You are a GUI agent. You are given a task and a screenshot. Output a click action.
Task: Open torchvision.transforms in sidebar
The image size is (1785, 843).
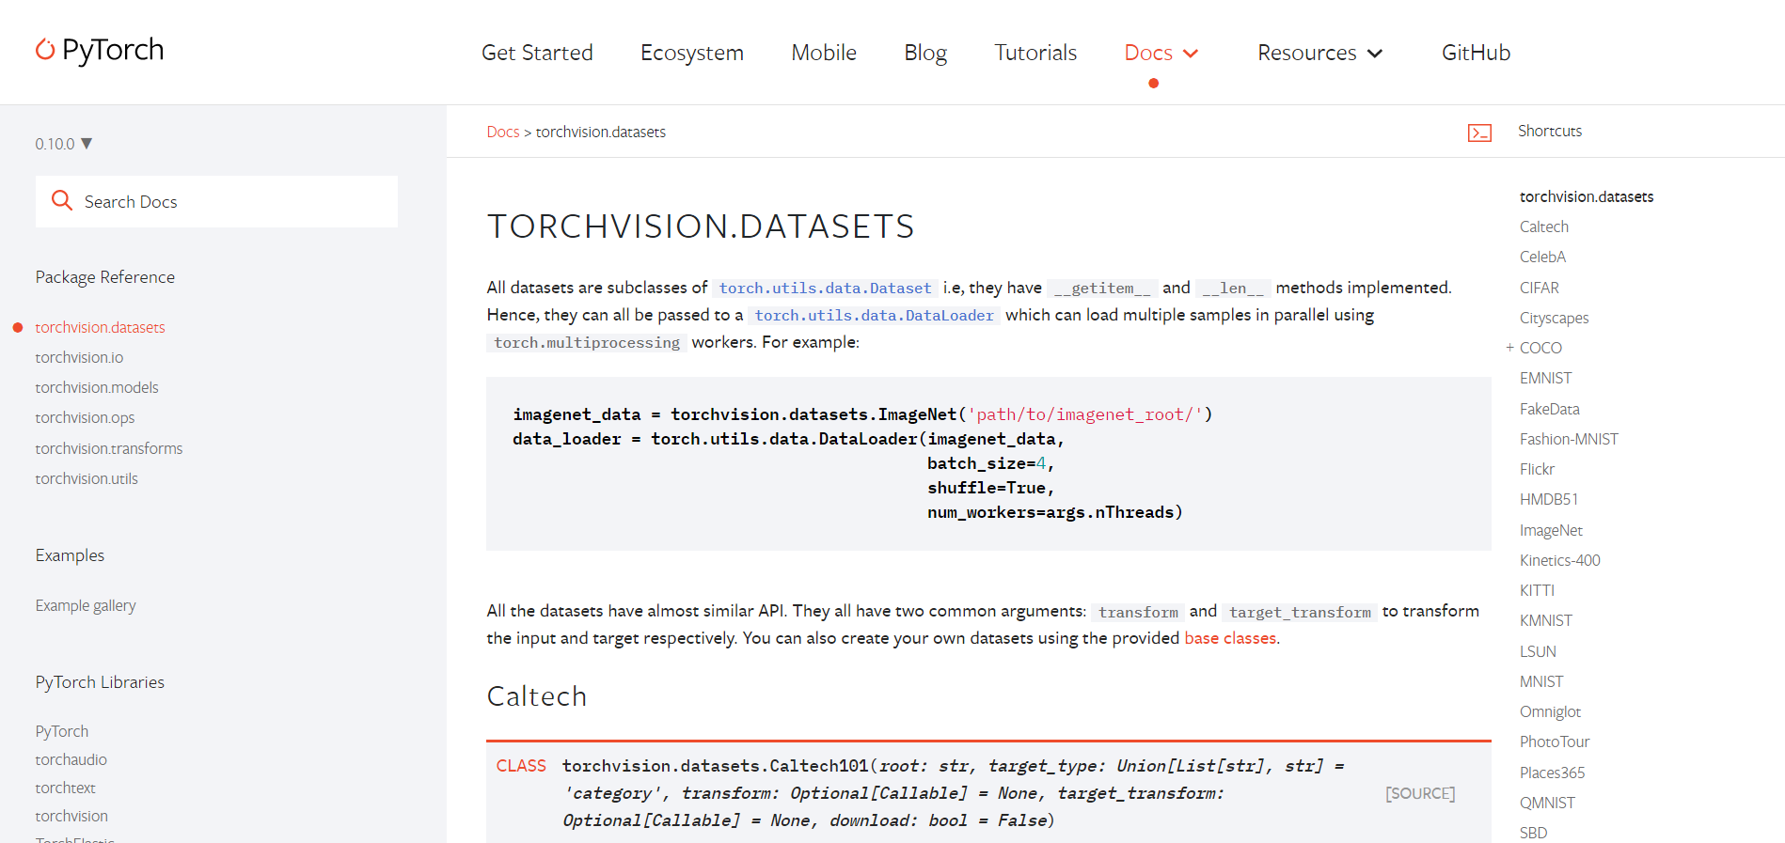pos(109,448)
